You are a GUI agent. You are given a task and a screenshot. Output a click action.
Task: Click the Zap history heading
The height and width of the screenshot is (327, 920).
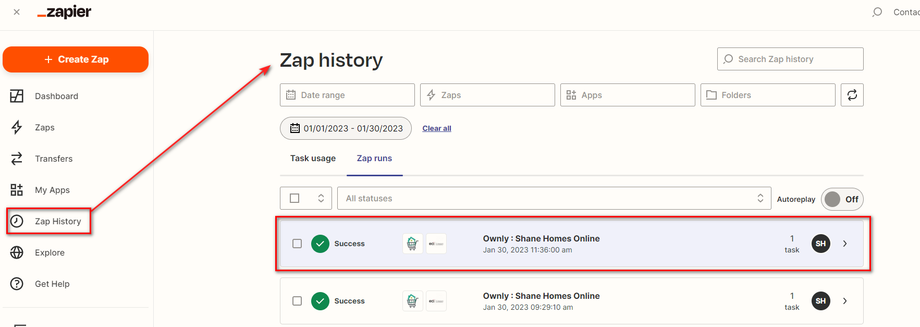(x=331, y=60)
